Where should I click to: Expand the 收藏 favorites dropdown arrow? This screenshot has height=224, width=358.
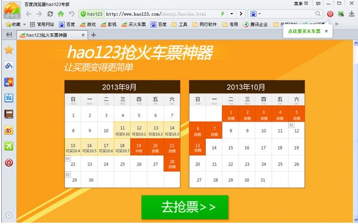24,24
